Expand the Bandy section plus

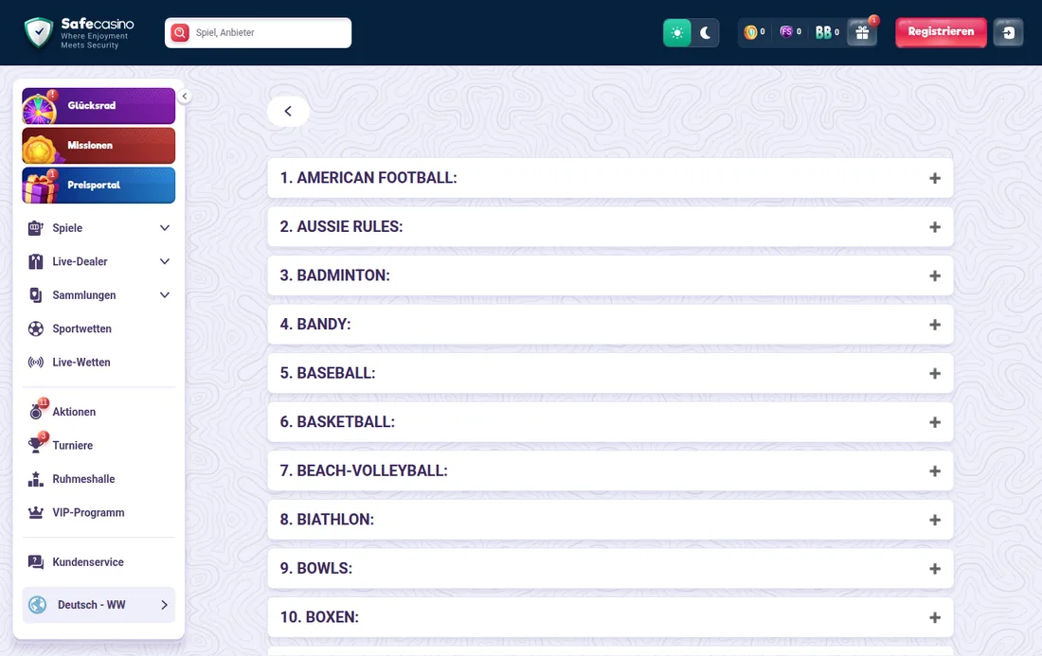[935, 325]
